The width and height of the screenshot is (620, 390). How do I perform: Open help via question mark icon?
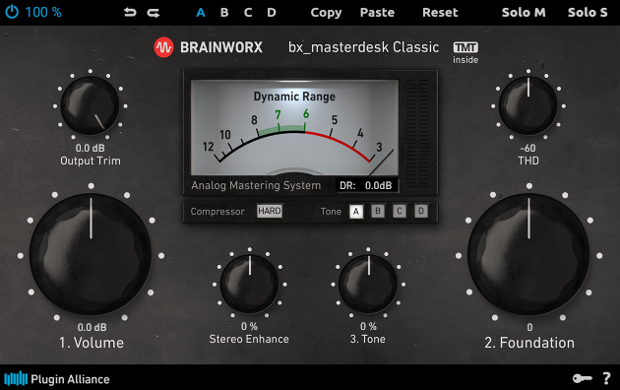pos(606,378)
